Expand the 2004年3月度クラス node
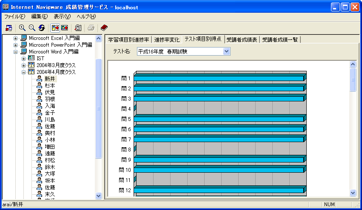This screenshot has width=362, height=210. (x=23, y=65)
